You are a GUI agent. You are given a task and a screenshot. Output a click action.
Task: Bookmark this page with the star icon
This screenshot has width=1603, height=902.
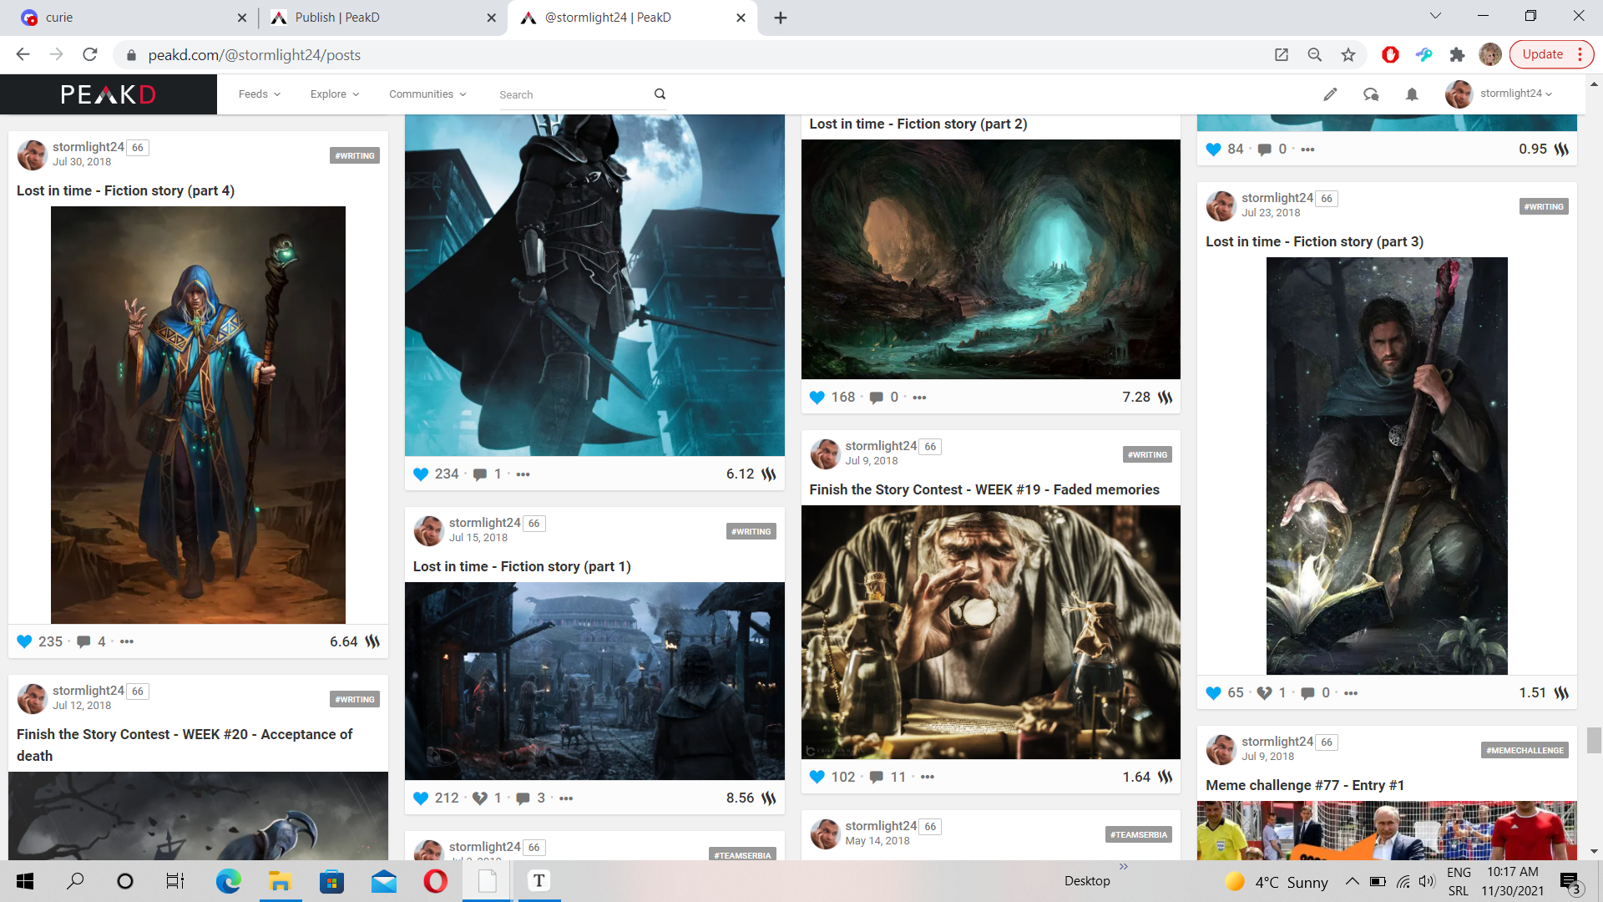[1348, 54]
